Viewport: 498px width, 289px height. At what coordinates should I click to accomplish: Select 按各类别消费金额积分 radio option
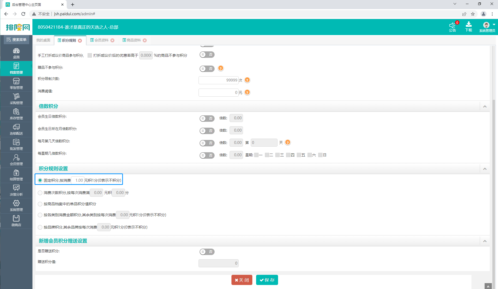tap(40, 215)
